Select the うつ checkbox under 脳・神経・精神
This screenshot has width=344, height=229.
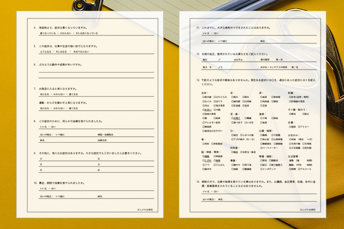pyautogui.click(x=203, y=165)
